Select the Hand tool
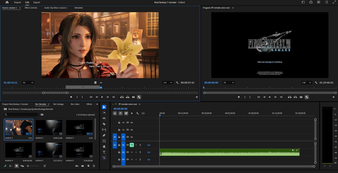 (x=104, y=147)
